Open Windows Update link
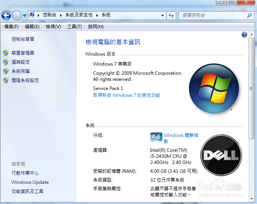The height and width of the screenshot is (204, 257). (x=30, y=182)
